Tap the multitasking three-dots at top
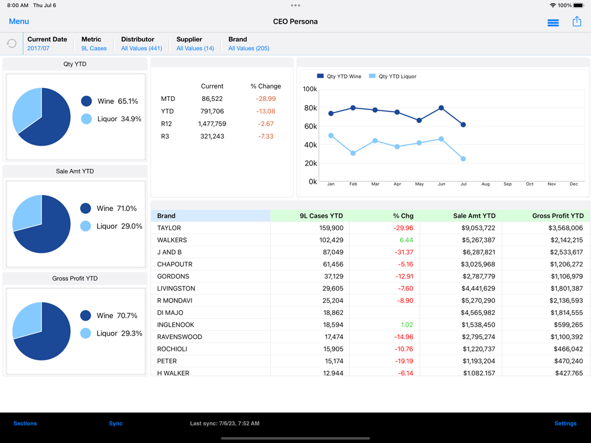The image size is (591, 443). pos(295,5)
